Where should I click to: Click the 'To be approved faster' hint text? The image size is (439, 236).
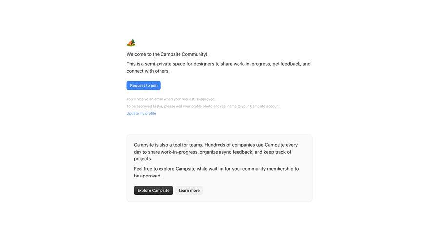pos(203,106)
